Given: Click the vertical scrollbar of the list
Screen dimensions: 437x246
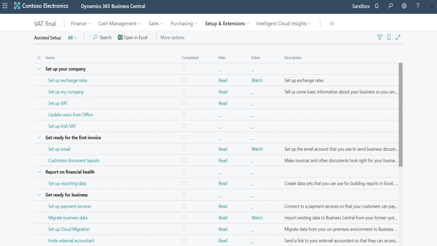Looking at the screenshot, I should point(401,115).
